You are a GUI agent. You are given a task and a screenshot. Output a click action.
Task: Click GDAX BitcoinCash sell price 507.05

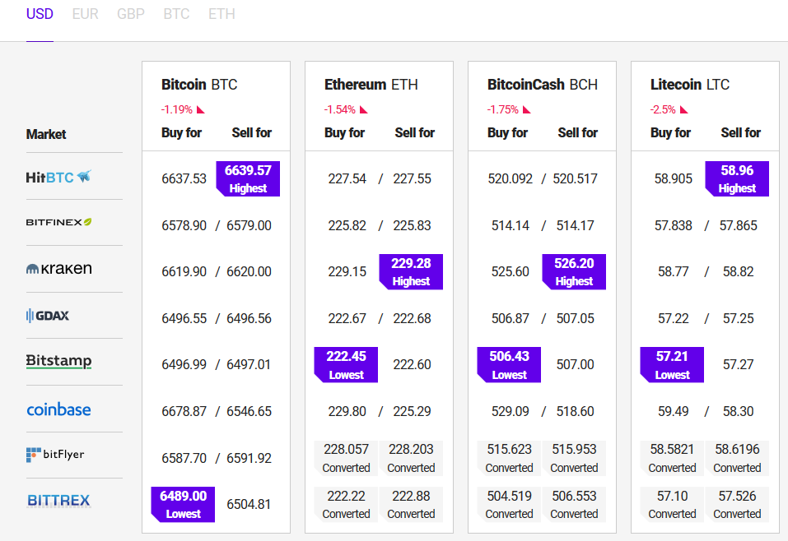coord(576,318)
